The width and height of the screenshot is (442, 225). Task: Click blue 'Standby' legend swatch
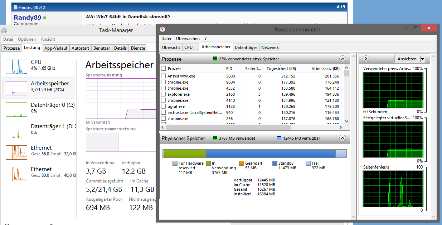275,163
